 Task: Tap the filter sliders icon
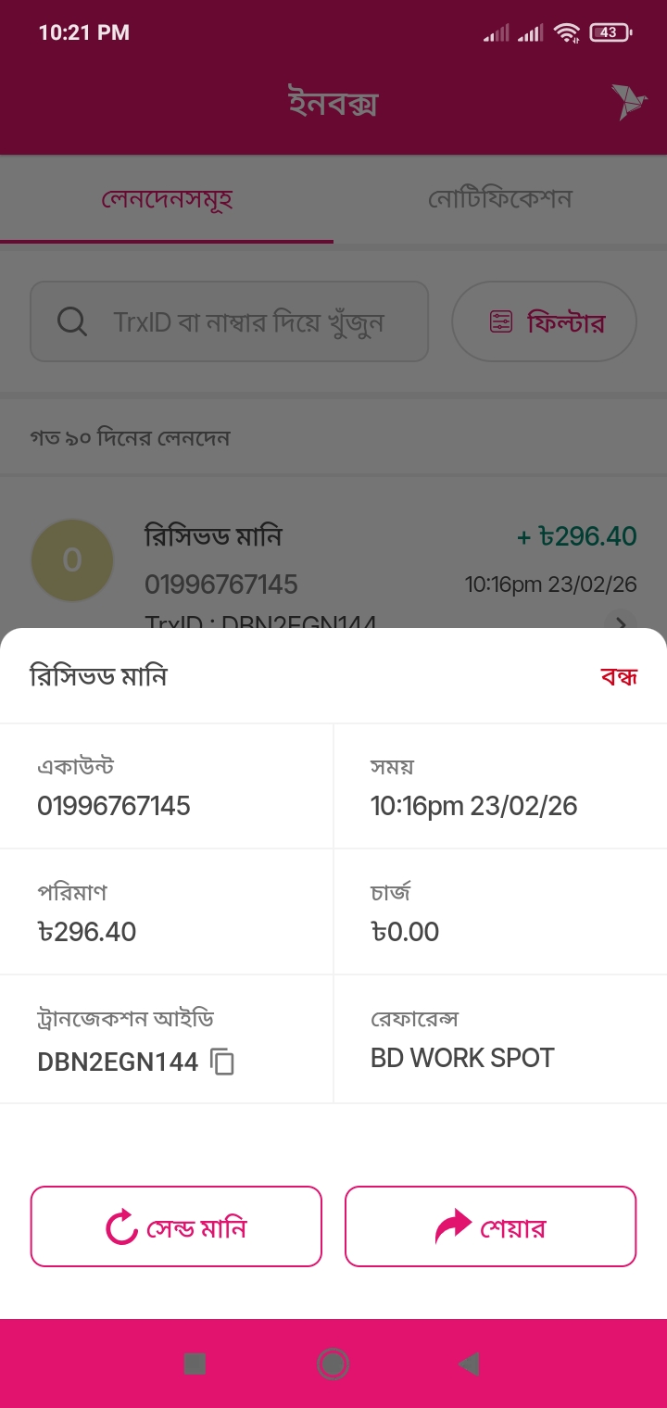point(501,321)
